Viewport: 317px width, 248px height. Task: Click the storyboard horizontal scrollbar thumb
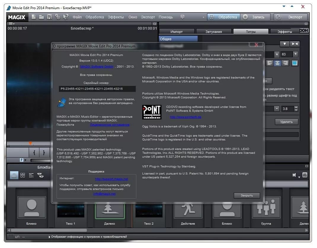[49, 230]
